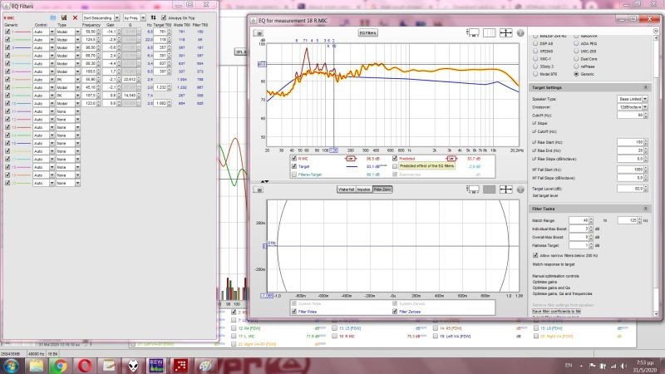
Task: Toggle the Always On Top checkbox
Action: tap(165, 17)
